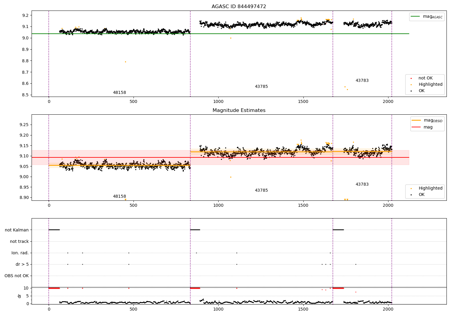Click the Magnitude Estimates subplot title
The height and width of the screenshot is (316, 451).
(x=239, y=110)
